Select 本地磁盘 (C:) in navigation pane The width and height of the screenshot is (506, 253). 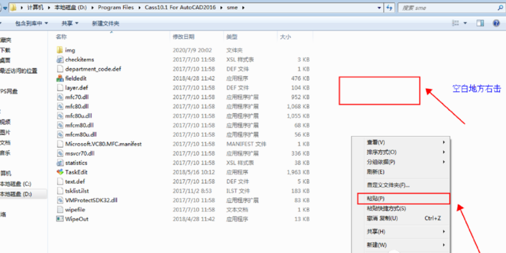pos(15,184)
